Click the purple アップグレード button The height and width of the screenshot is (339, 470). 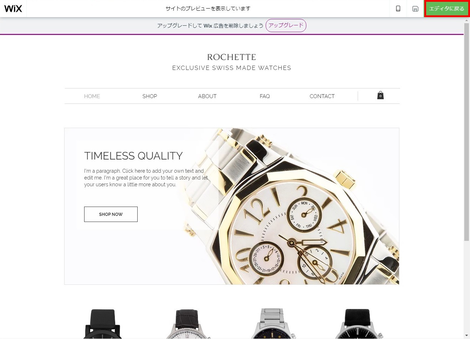click(x=286, y=25)
